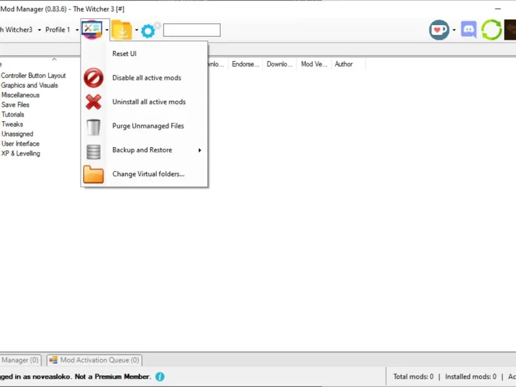
Task: Switch to the Mod Activation Queue (0) tab
Action: pyautogui.click(x=94, y=360)
